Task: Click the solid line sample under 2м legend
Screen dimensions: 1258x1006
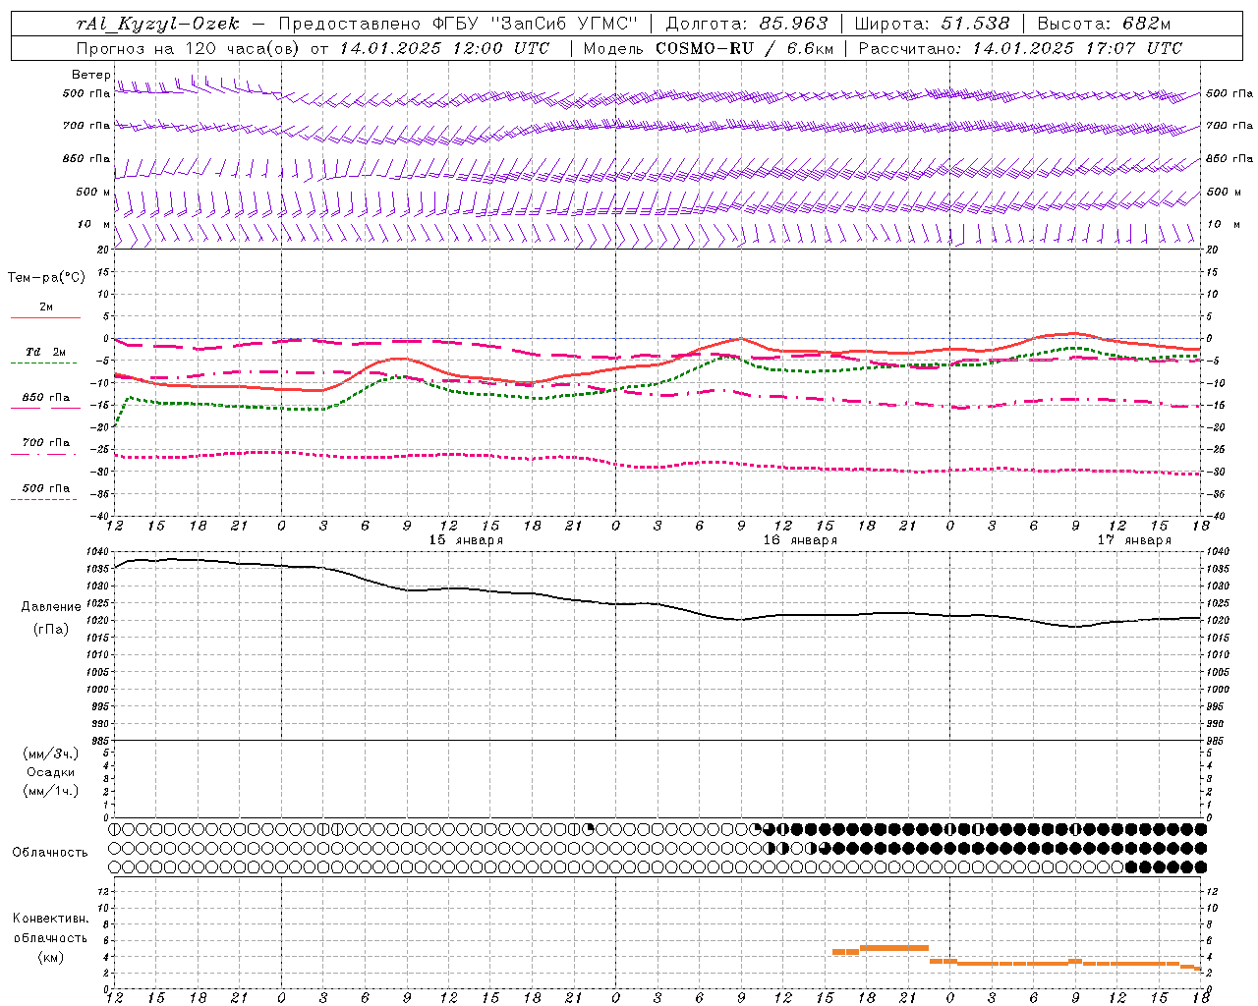Action: [x=45, y=317]
